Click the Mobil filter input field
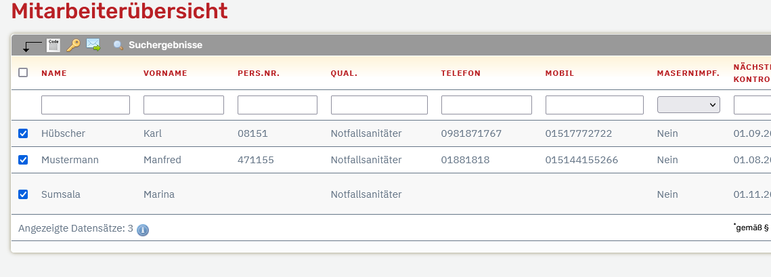This screenshot has width=771, height=277. pos(594,105)
